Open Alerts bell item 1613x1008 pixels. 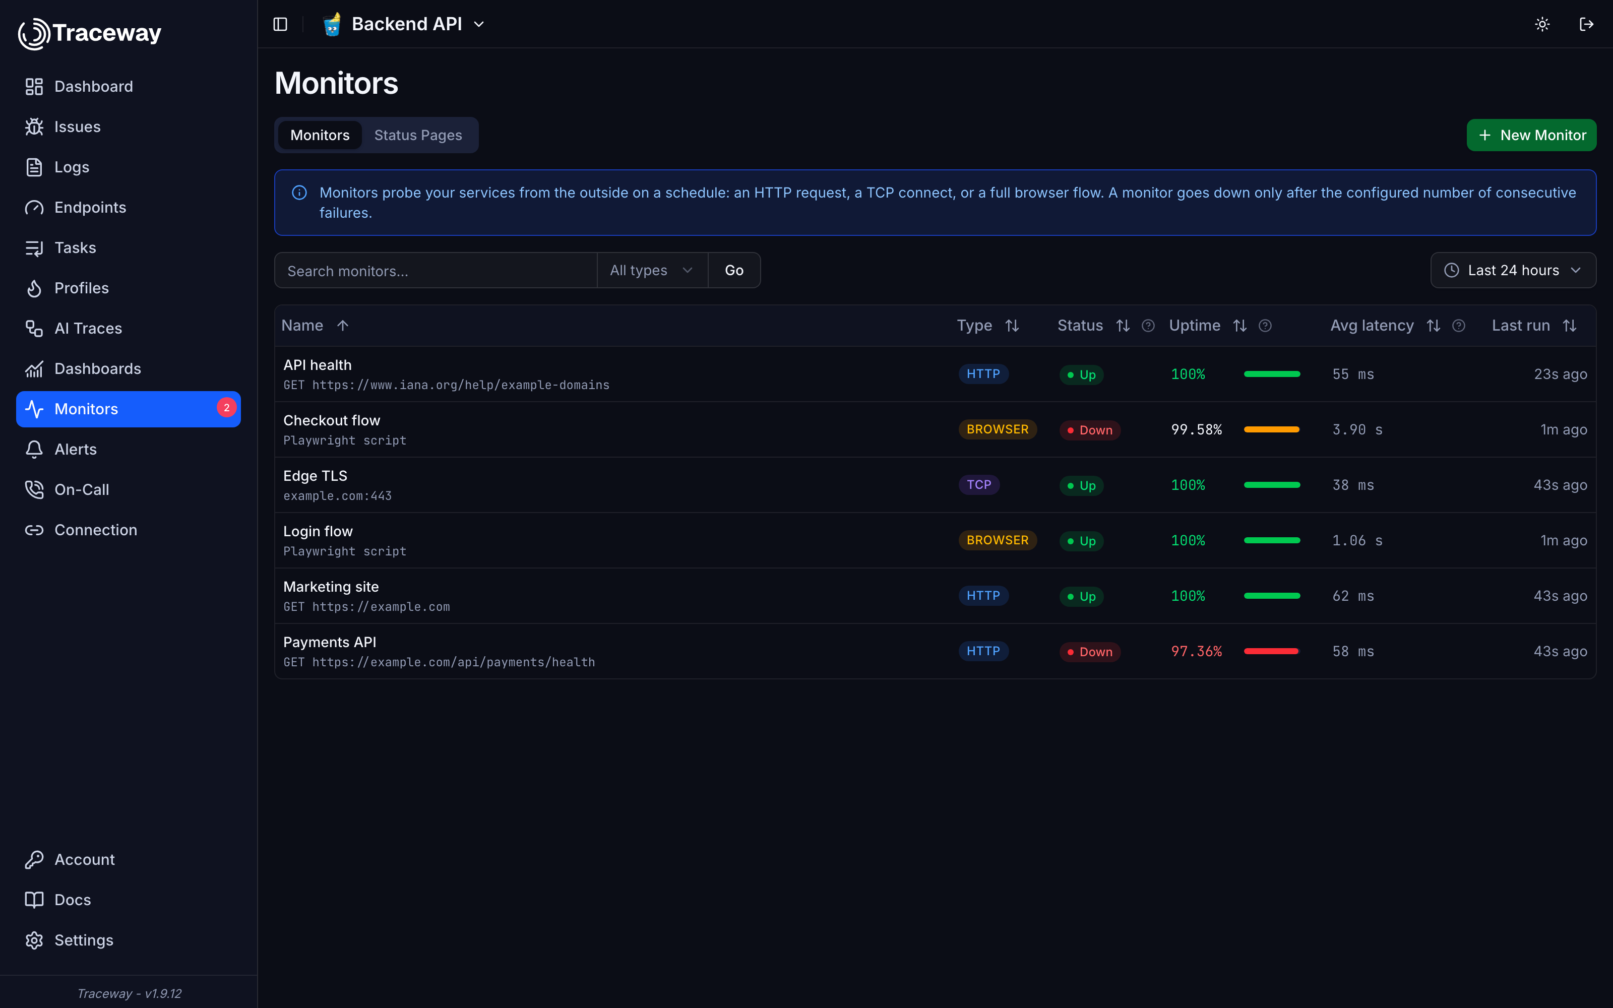tap(129, 450)
